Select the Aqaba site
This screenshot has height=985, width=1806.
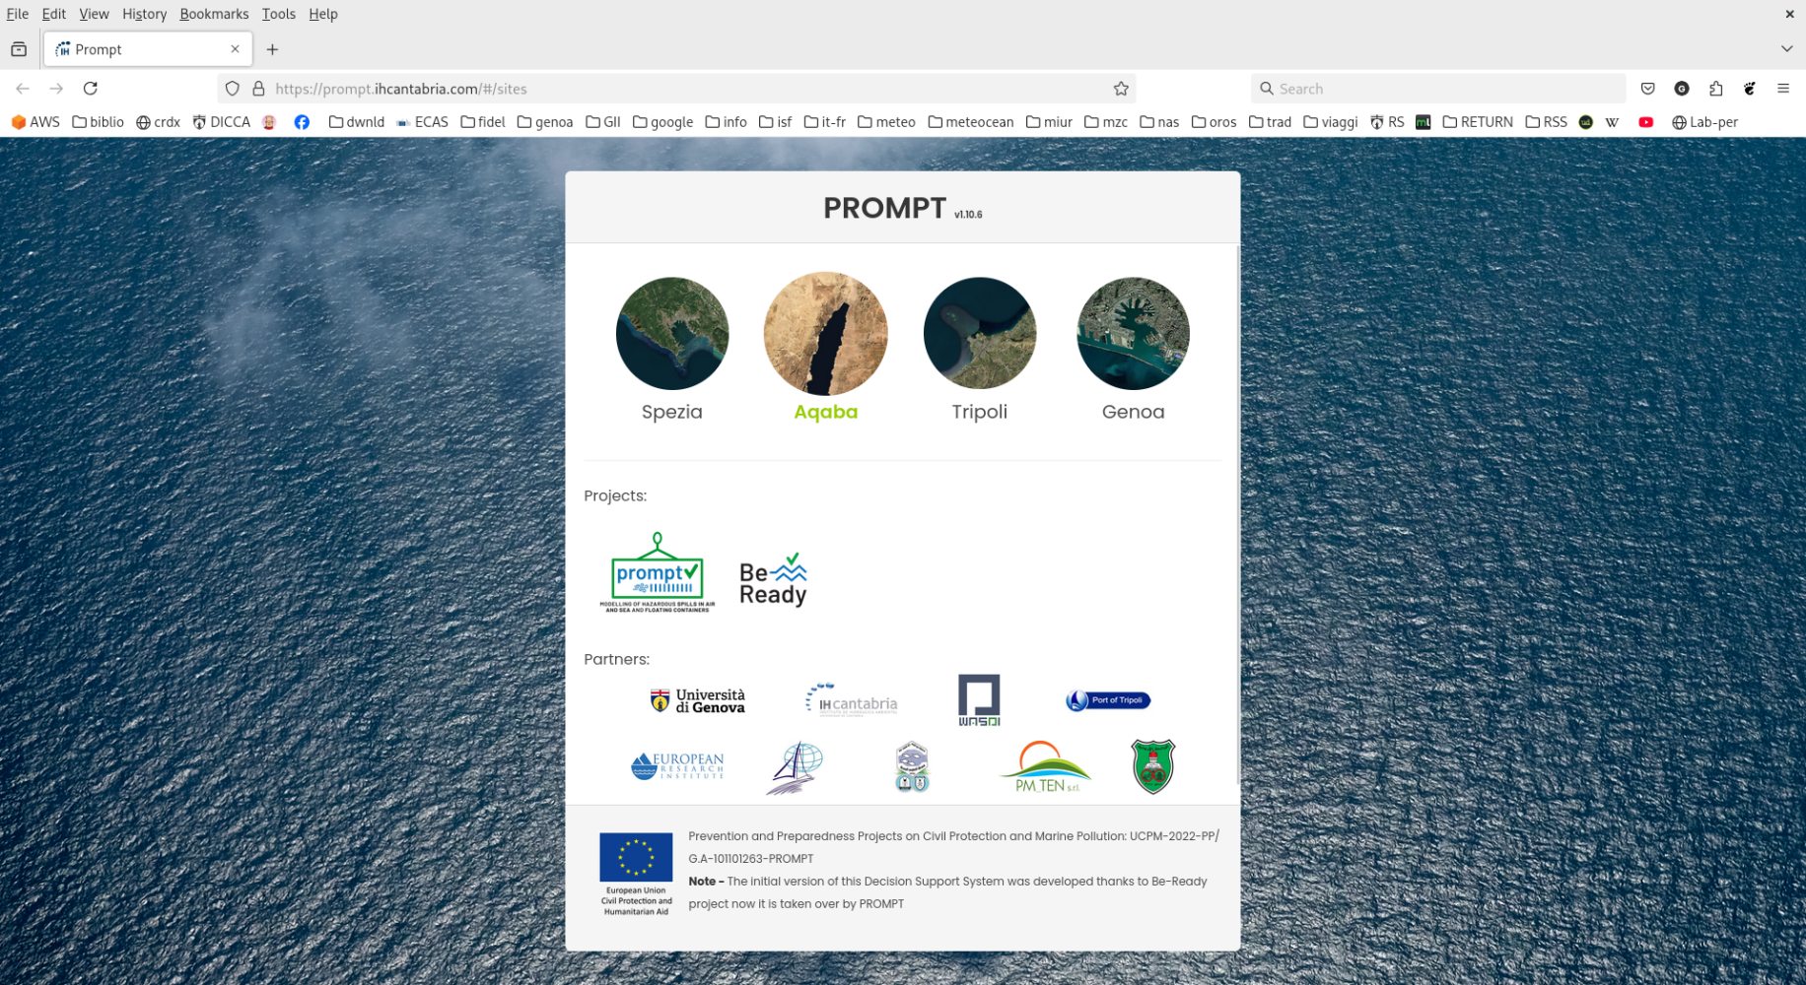tap(825, 334)
